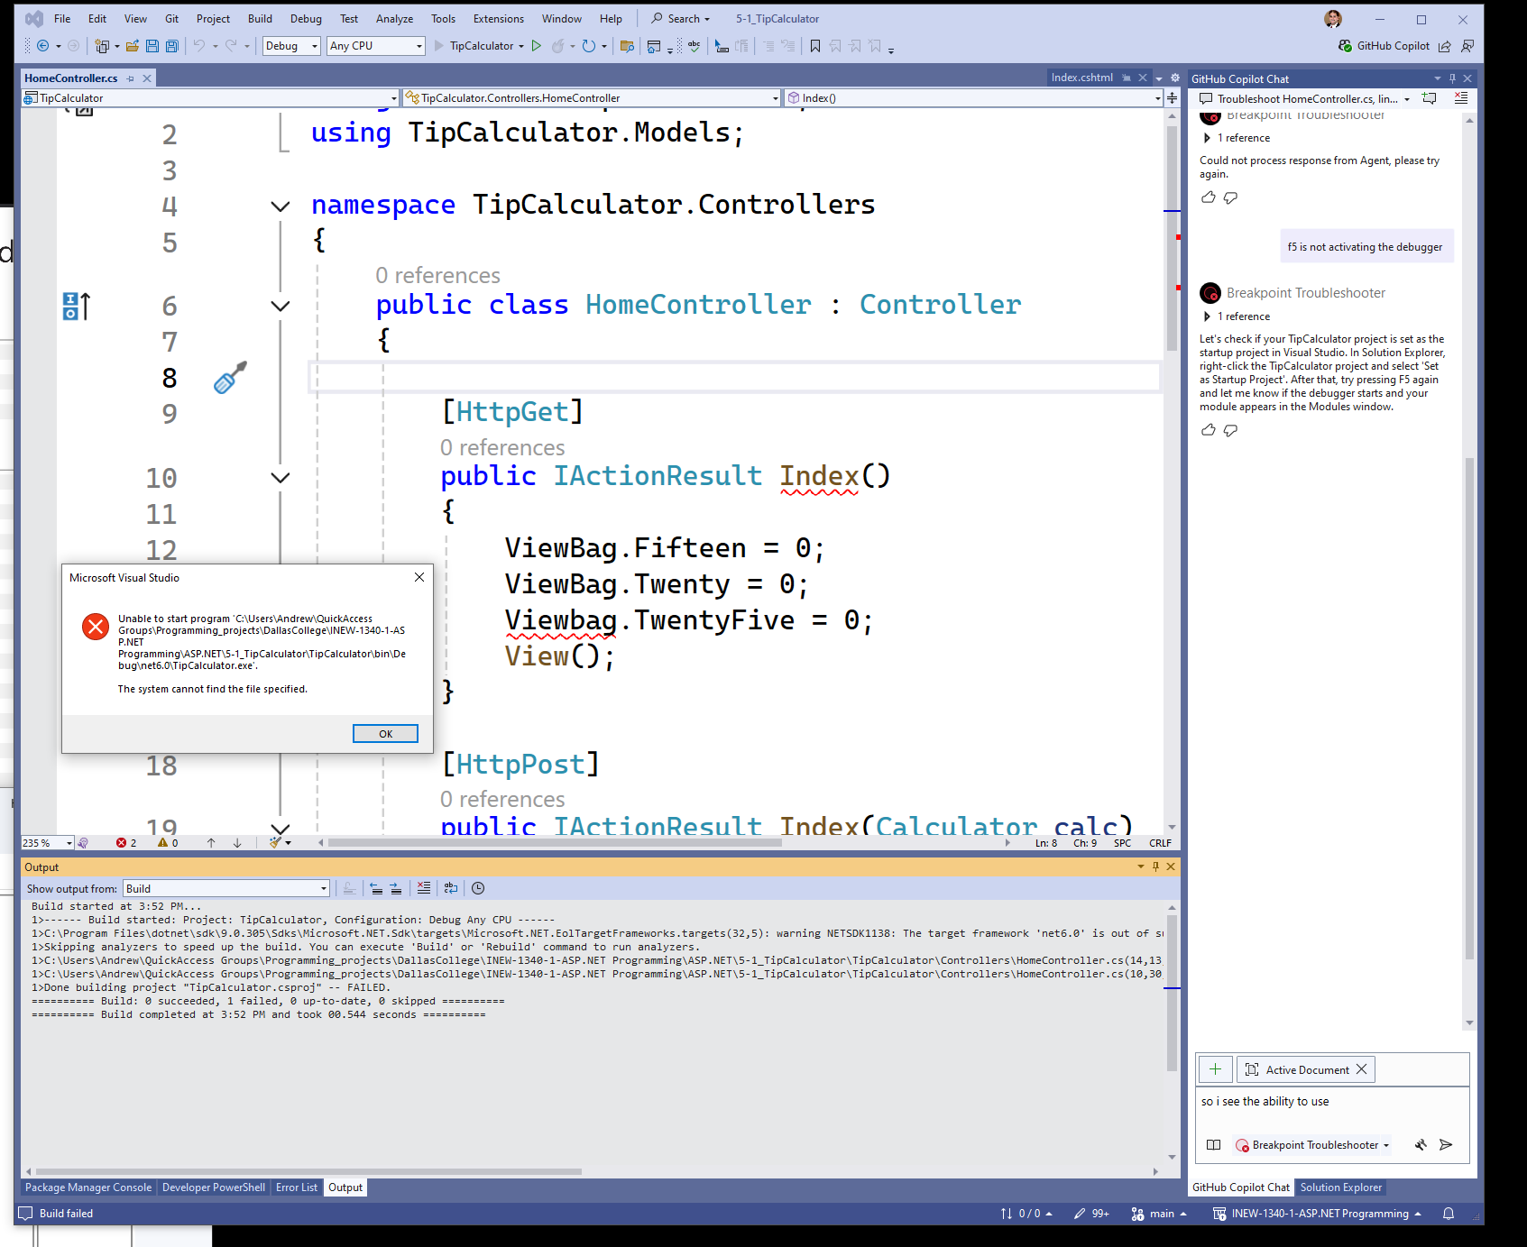Switch to the Error List tab
The height and width of the screenshot is (1247, 1527).
click(x=296, y=1187)
